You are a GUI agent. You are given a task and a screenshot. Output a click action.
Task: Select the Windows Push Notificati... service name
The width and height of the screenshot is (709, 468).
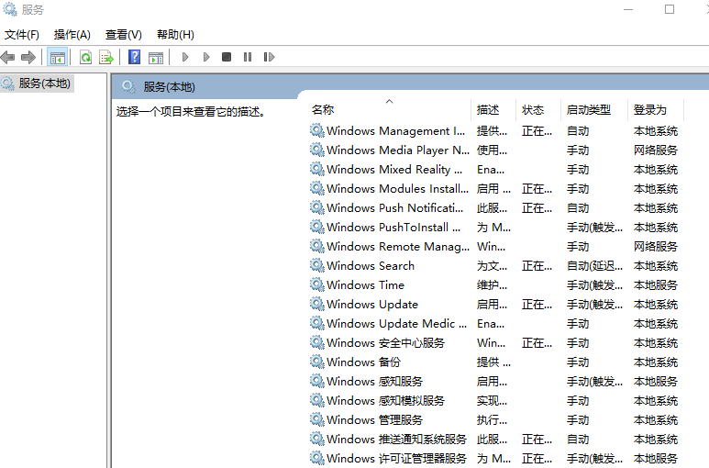pyautogui.click(x=394, y=208)
